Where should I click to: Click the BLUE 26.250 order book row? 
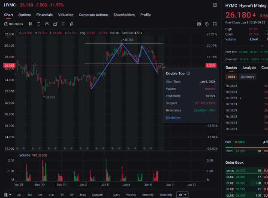[244, 189]
